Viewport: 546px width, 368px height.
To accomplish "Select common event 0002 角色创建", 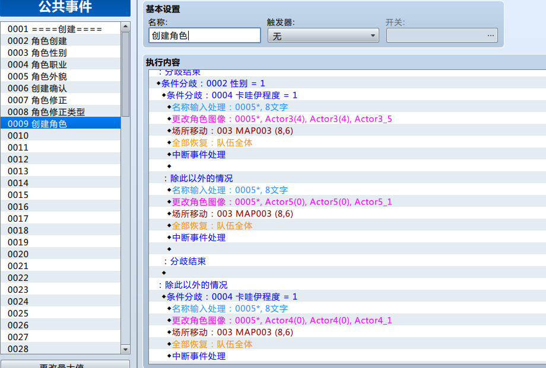I will pyautogui.click(x=61, y=41).
